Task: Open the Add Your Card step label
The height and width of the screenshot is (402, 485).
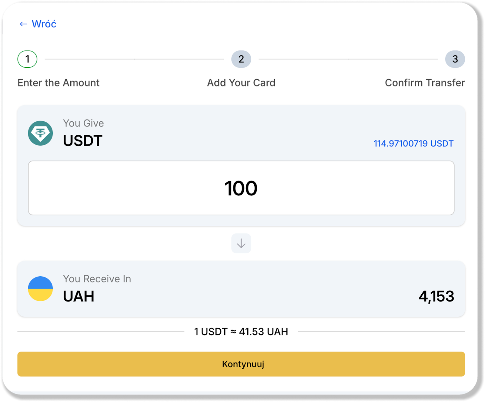Action: pyautogui.click(x=241, y=83)
